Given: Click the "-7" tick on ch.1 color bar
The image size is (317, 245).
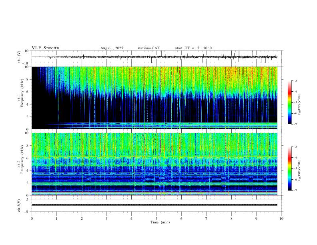Looking at the screenshot, I should click(295, 124).
